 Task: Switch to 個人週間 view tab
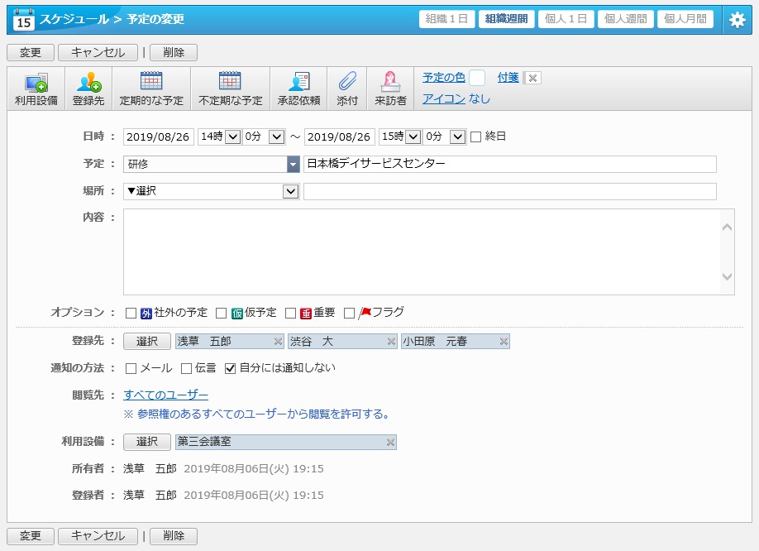pyautogui.click(x=625, y=19)
